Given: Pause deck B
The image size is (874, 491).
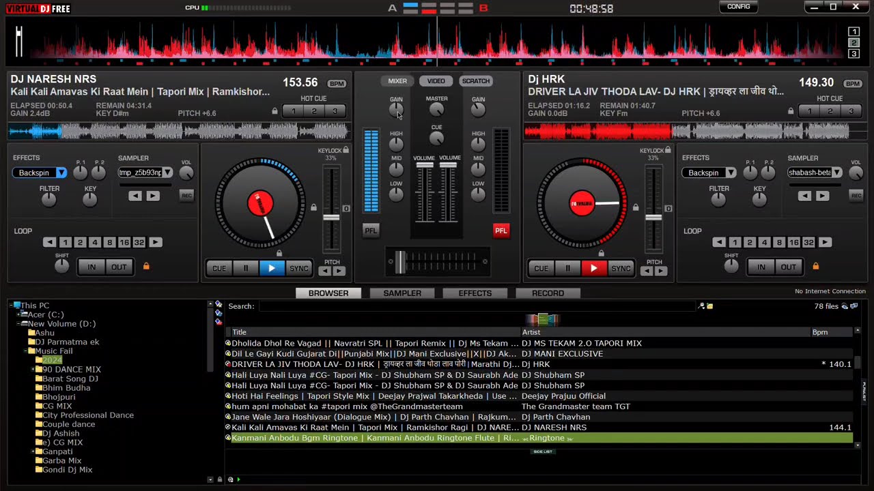Looking at the screenshot, I should point(568,268).
